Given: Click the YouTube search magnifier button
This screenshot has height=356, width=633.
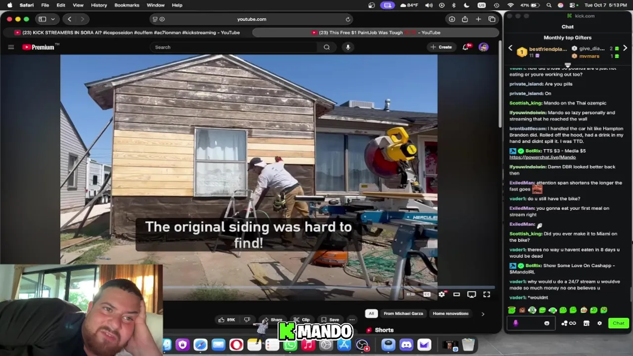Looking at the screenshot, I should coord(326,47).
